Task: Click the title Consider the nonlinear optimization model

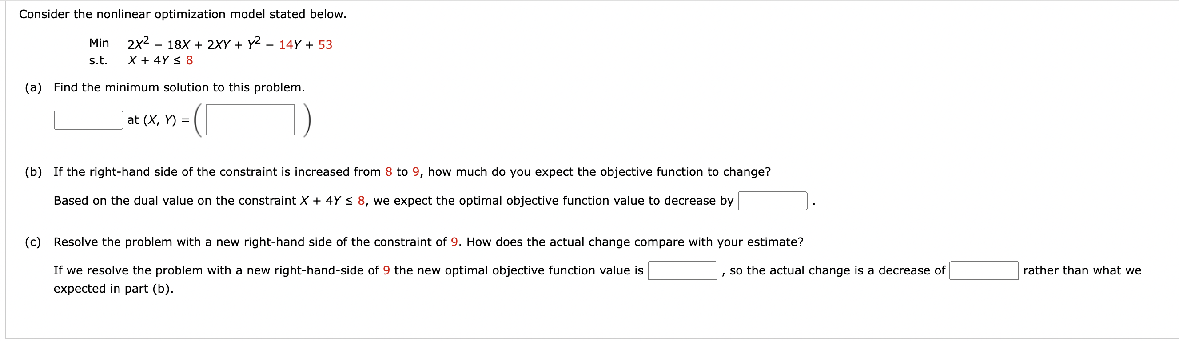Action: 182,14
